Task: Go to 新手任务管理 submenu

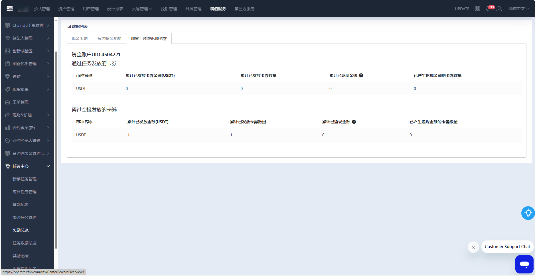Action: 25,179
